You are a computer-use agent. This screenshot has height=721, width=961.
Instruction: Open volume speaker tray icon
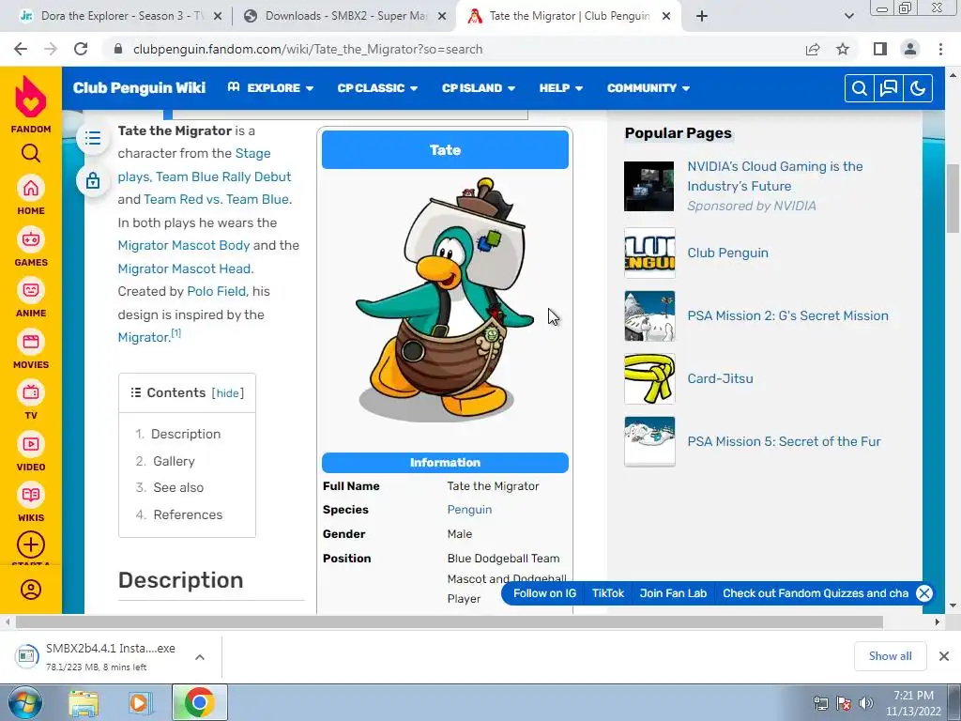click(865, 703)
